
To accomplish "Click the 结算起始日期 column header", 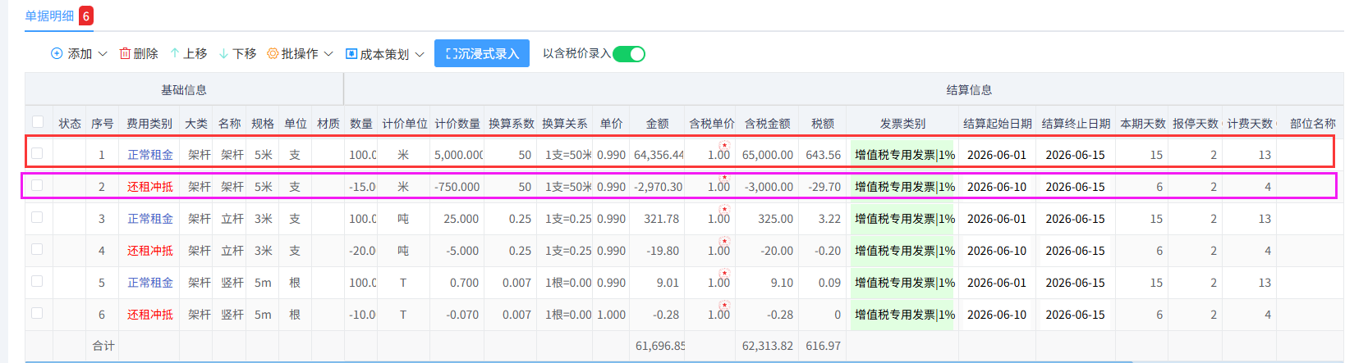I will (x=998, y=123).
